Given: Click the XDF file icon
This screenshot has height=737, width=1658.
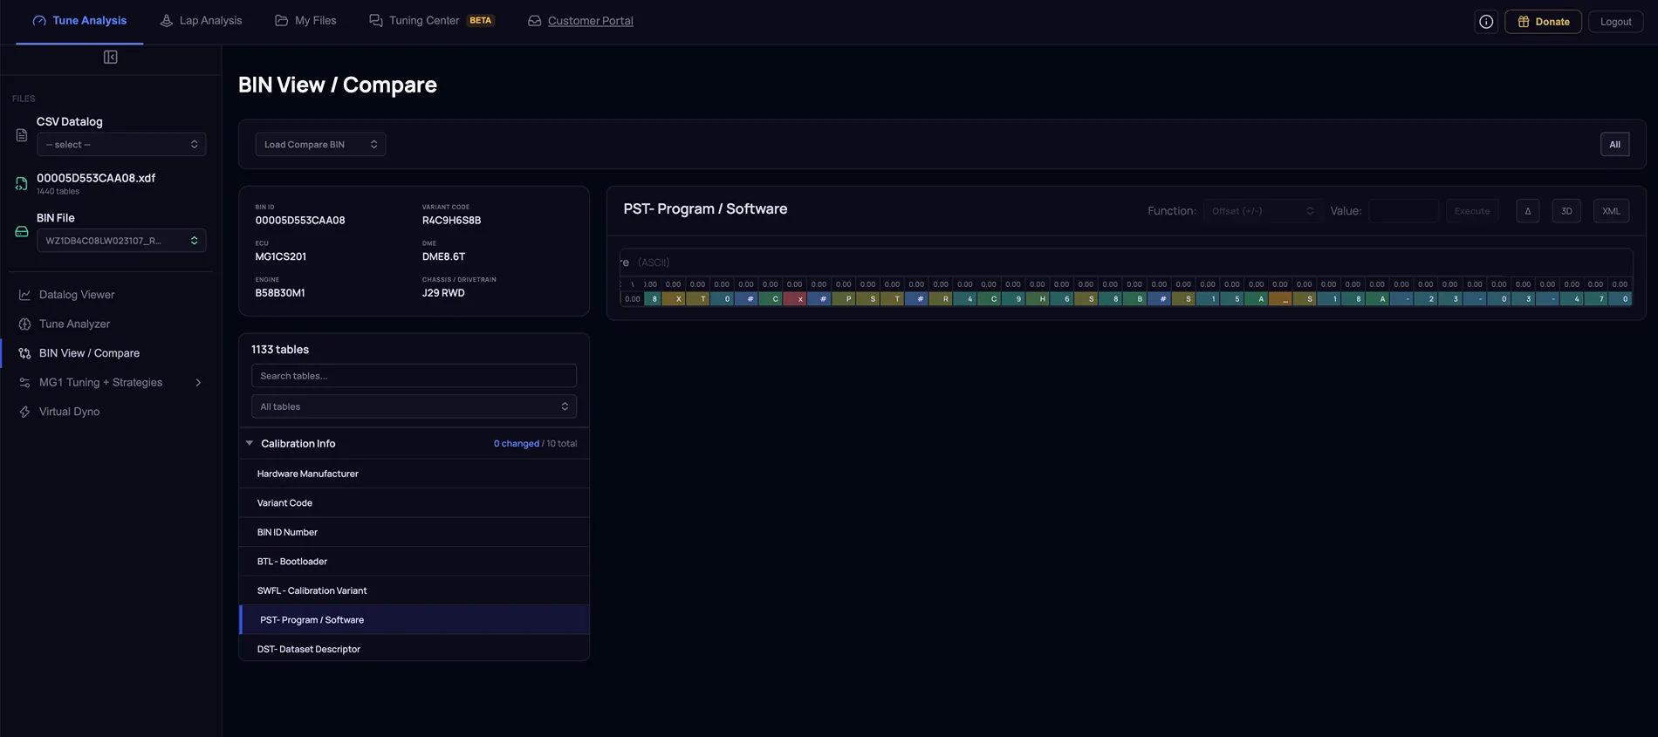Looking at the screenshot, I should pos(22,183).
